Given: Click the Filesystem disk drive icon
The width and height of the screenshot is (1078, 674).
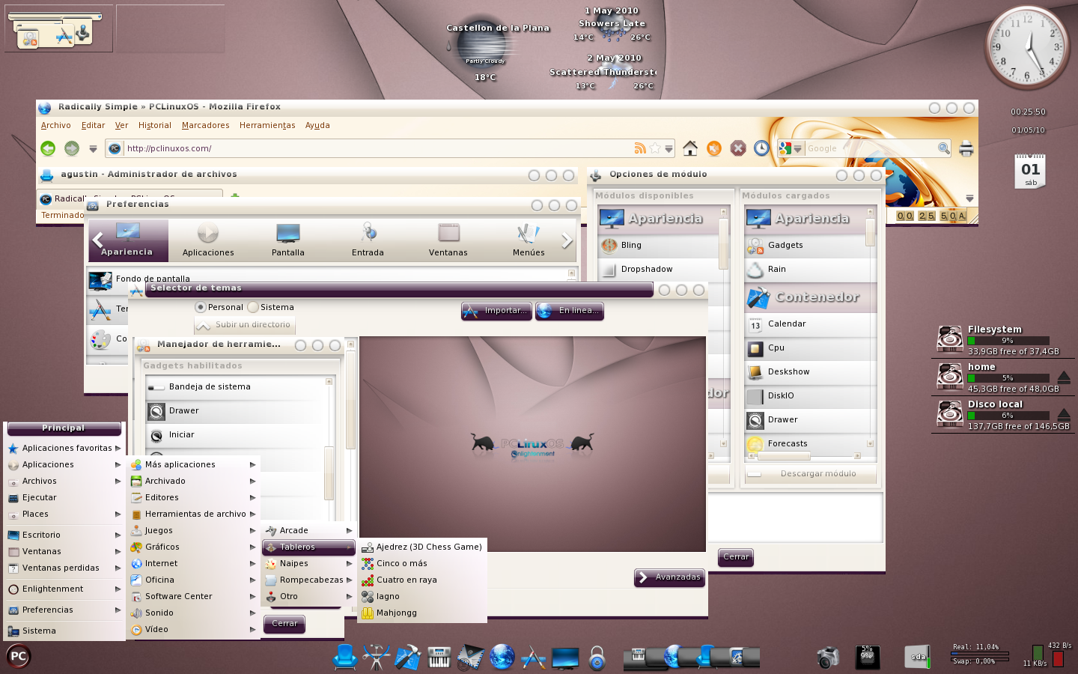Looking at the screenshot, I should click(x=950, y=339).
